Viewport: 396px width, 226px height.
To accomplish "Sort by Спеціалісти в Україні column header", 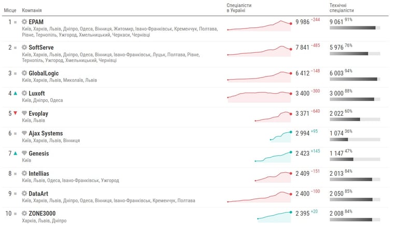I will 239,8.
